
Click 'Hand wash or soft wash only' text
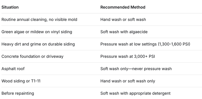pyautogui.click(x=128, y=81)
